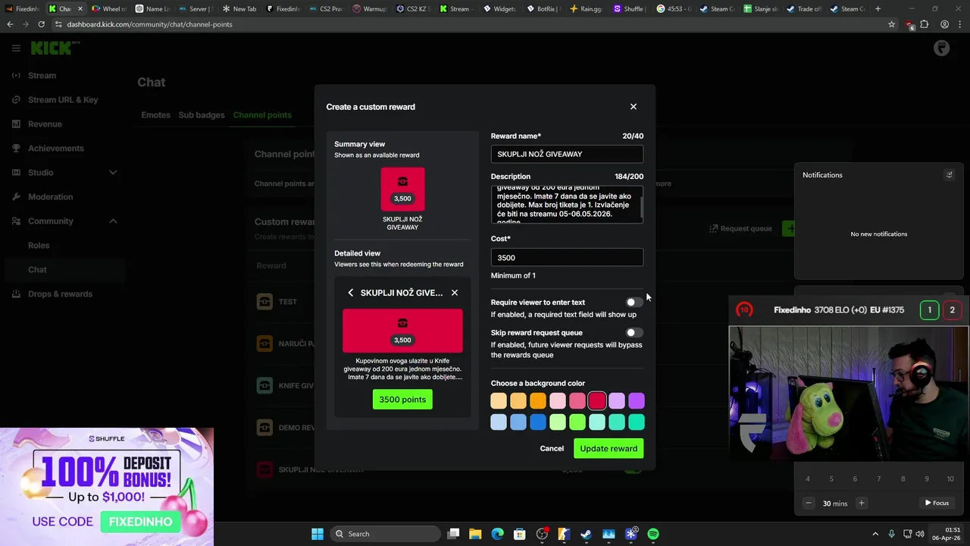Show hidden tray icons with the chevron
Screen dimensions: 970x546
pyautogui.click(x=875, y=534)
